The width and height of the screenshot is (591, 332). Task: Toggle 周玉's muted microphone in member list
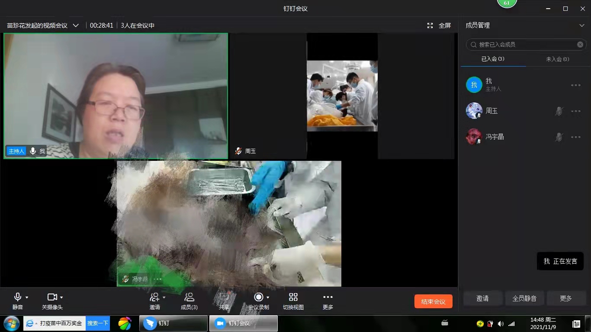(559, 111)
